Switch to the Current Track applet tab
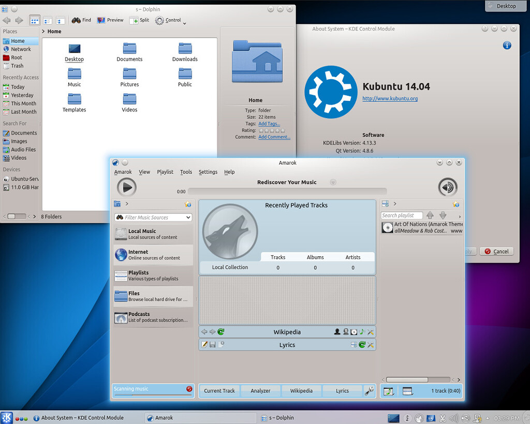This screenshot has height=424, width=530. [219, 390]
